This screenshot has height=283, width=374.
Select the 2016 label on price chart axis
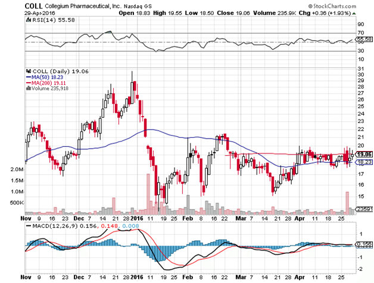click(138, 218)
